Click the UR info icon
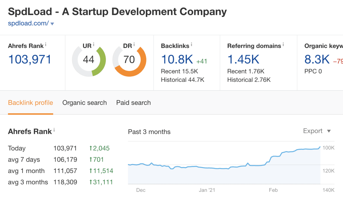Viewport: 343px width, 197px height. pos(94,44)
